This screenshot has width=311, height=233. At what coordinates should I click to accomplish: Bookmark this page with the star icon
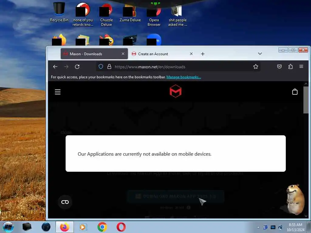pyautogui.click(x=256, y=66)
